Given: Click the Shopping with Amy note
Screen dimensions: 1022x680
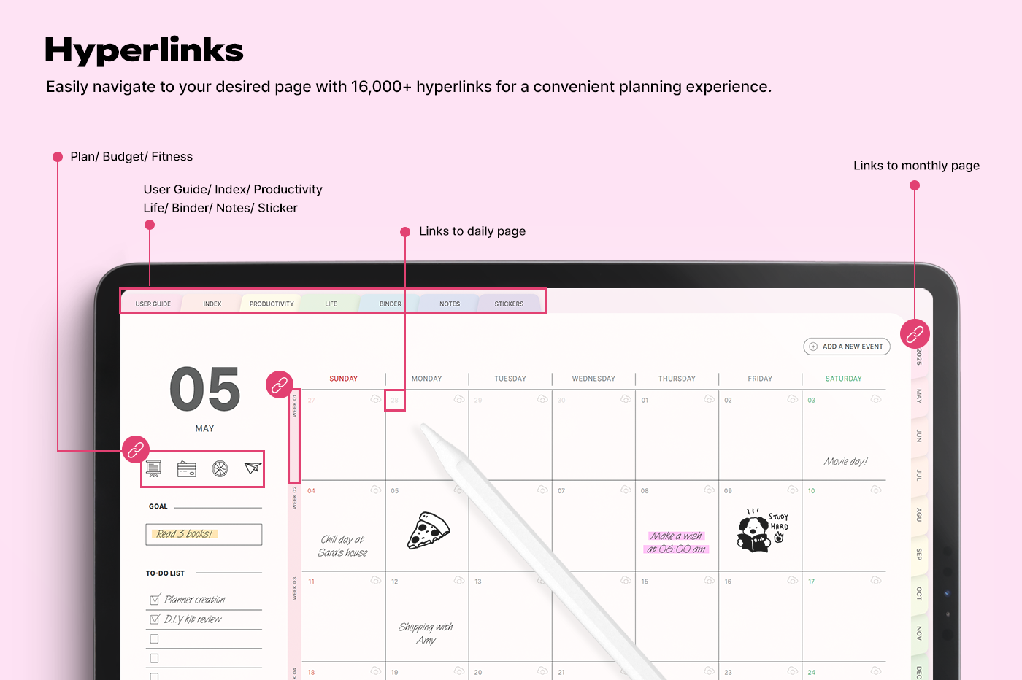Looking at the screenshot, I should pos(426,633).
